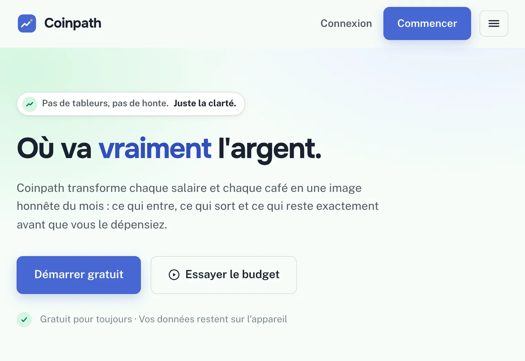Click the "Juste la clarté." text
This screenshot has width=525, height=361.
[x=205, y=104]
